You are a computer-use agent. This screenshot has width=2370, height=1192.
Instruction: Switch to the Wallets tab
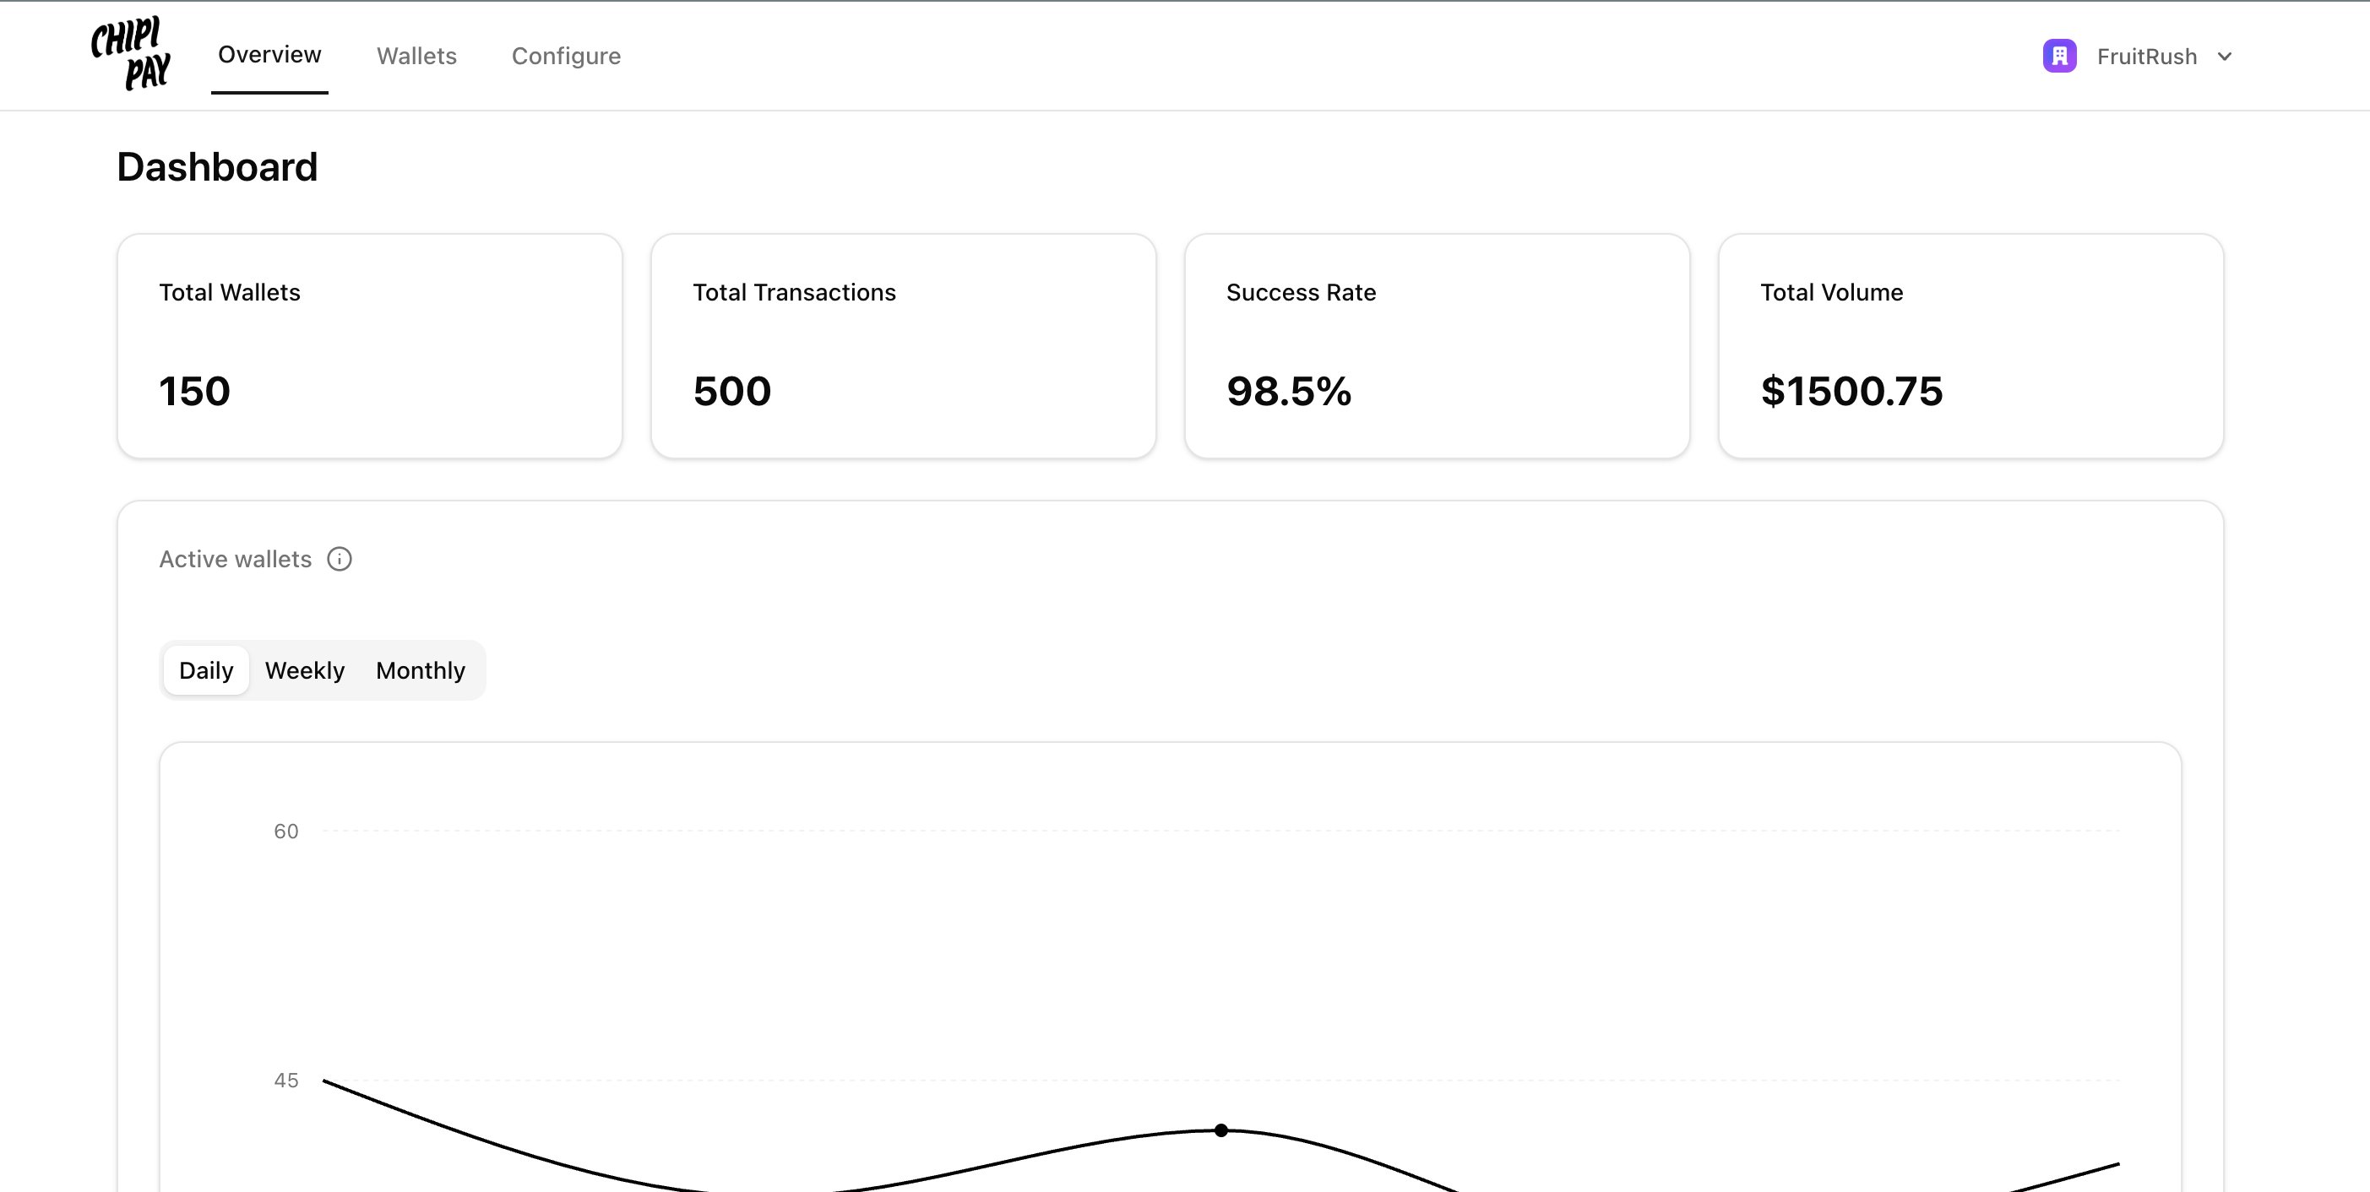point(416,56)
